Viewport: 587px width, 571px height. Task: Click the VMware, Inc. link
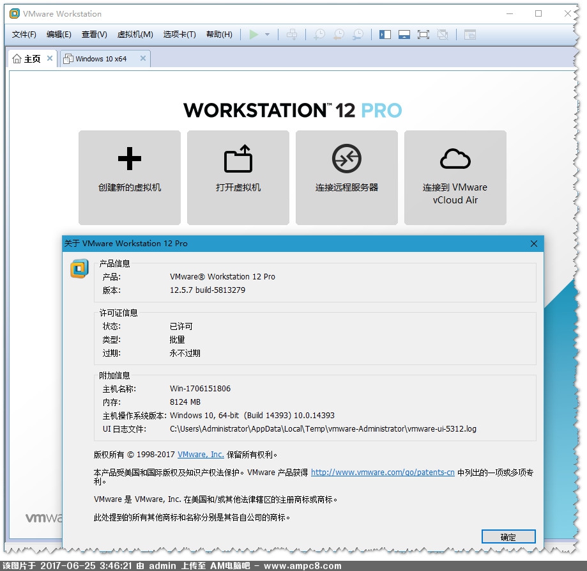tap(201, 455)
